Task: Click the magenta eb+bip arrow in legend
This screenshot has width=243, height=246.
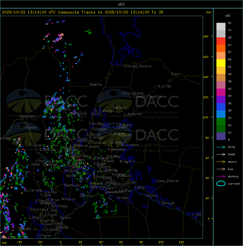Action: (x=221, y=176)
